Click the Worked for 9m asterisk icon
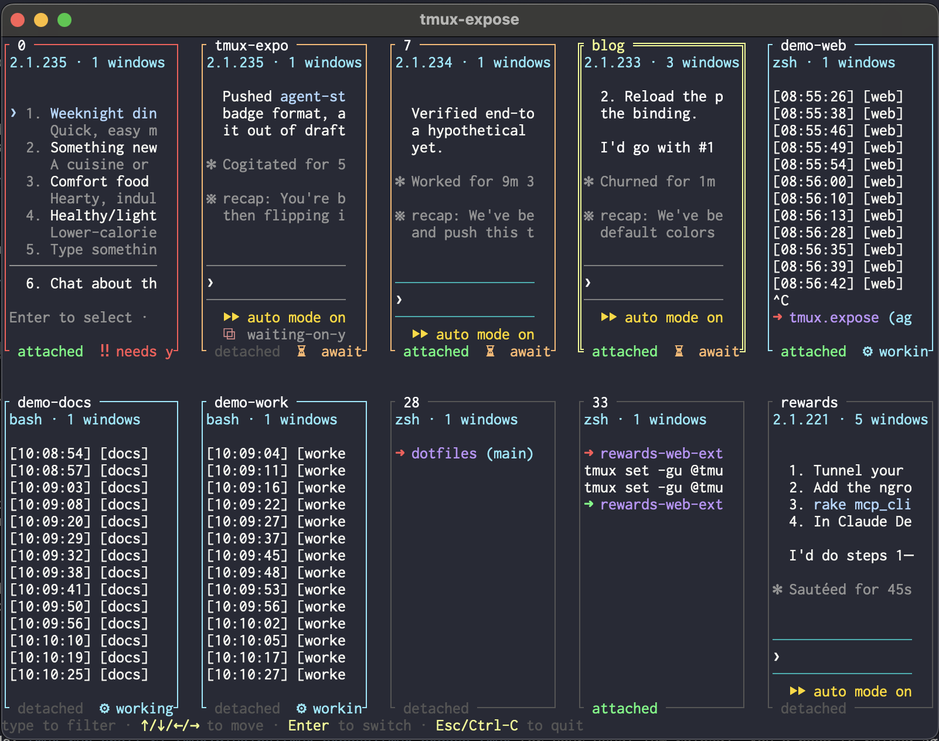This screenshot has width=939, height=741. point(400,181)
